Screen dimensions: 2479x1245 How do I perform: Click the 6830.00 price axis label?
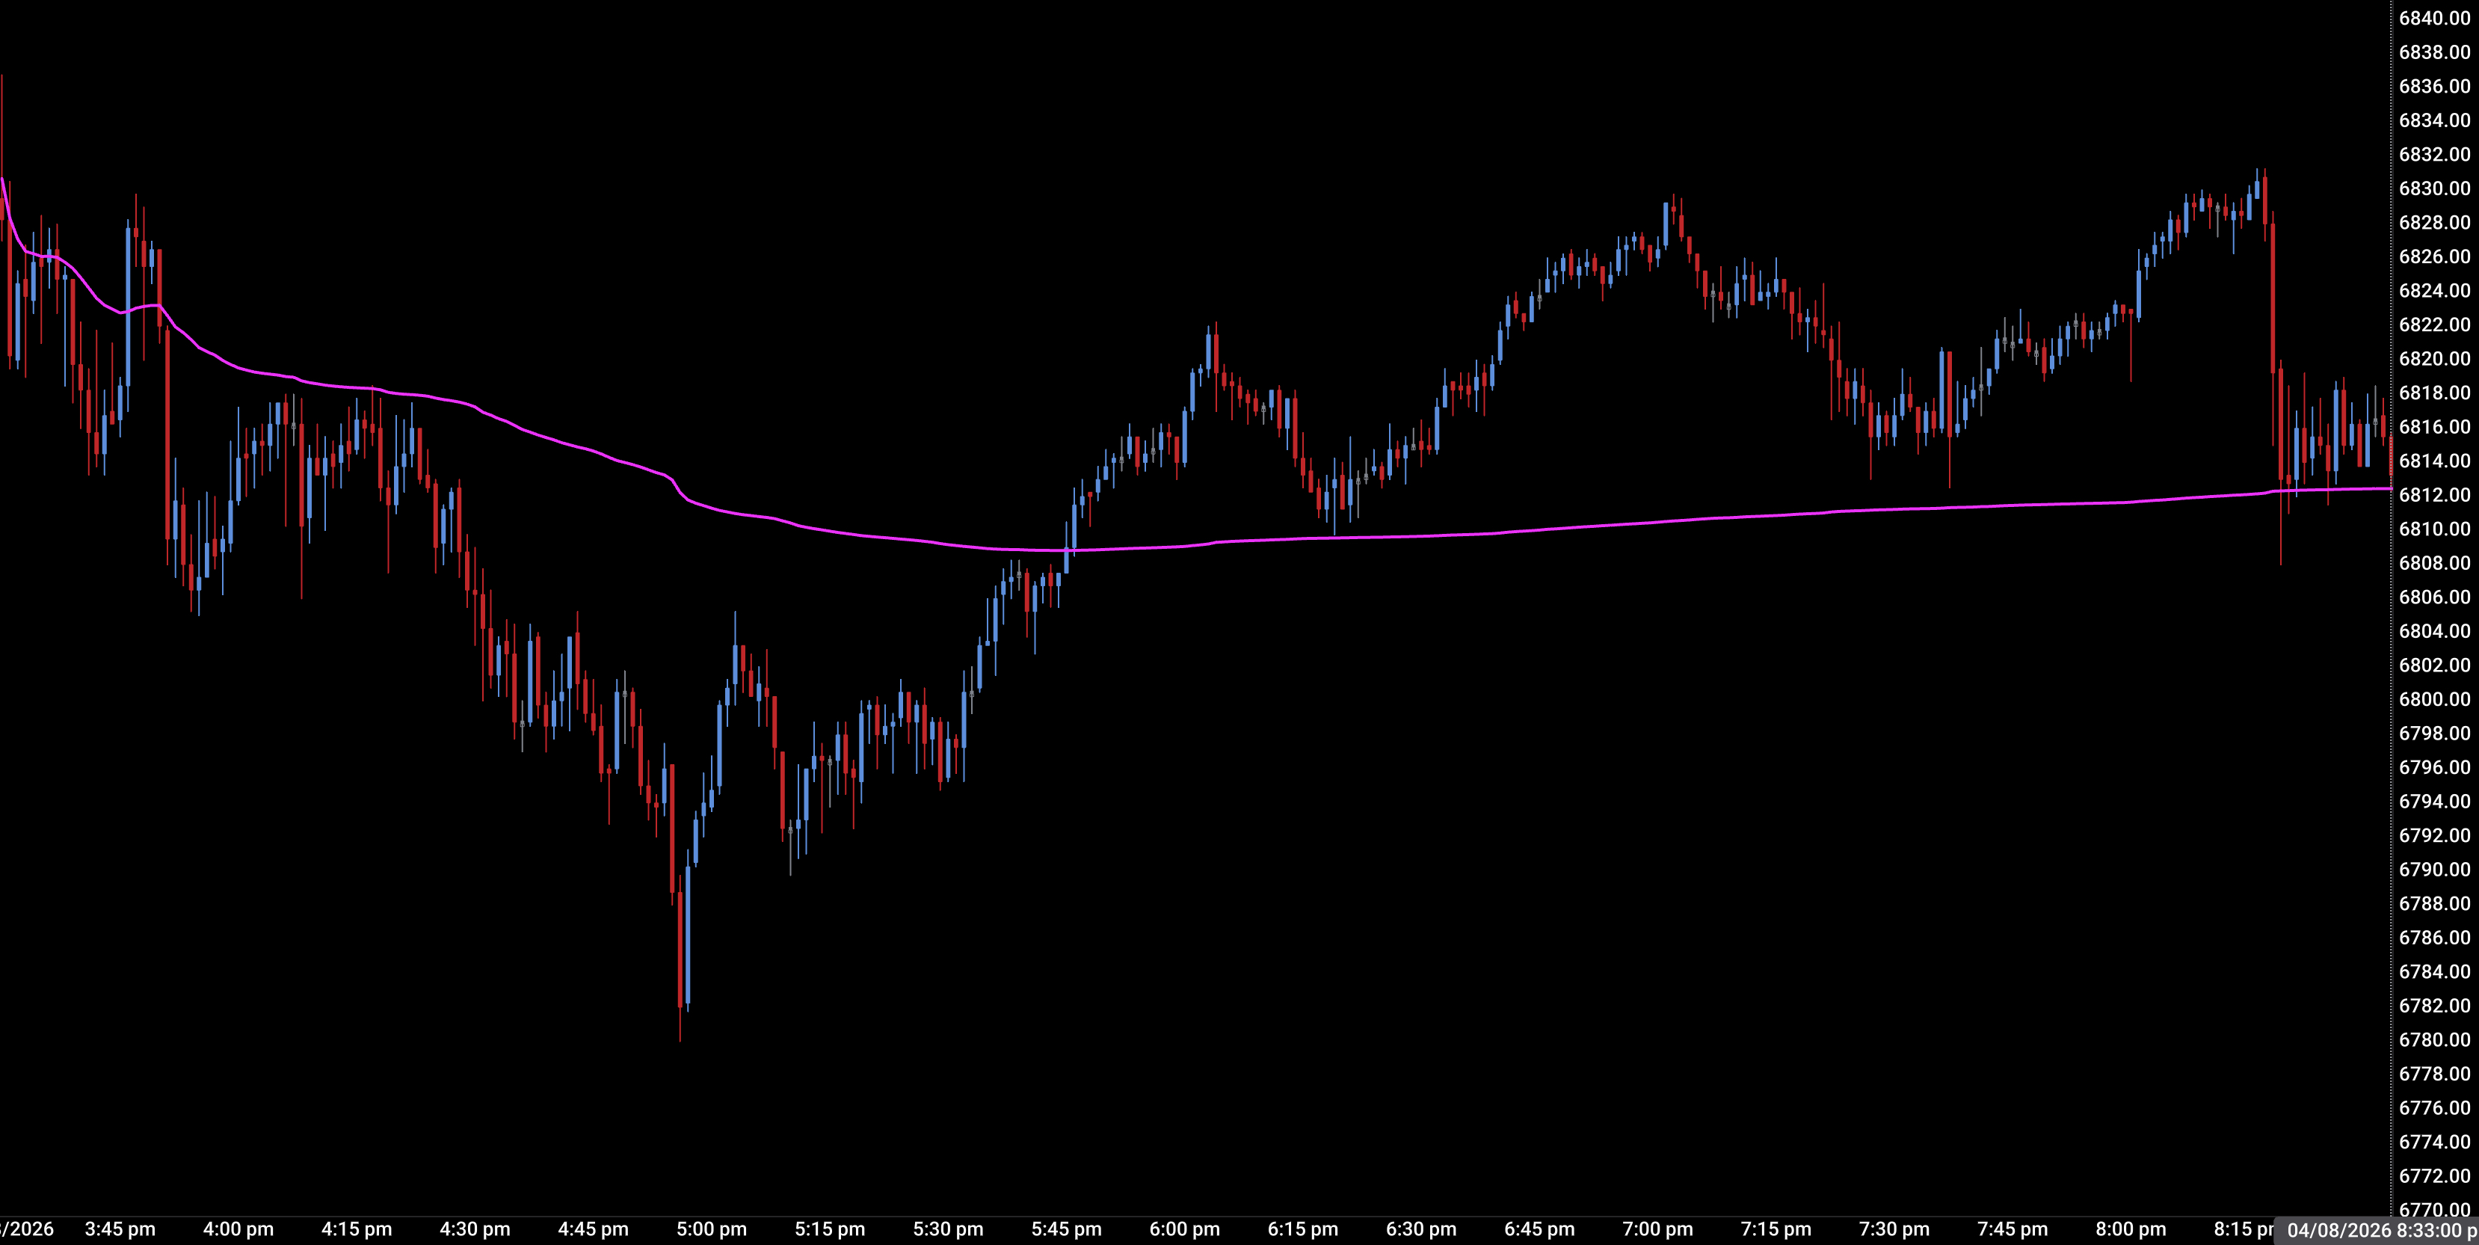tap(2433, 188)
